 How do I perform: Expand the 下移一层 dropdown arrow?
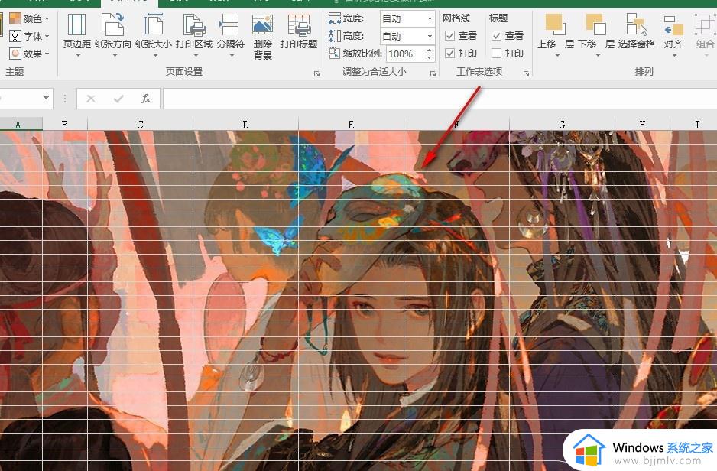(598, 56)
